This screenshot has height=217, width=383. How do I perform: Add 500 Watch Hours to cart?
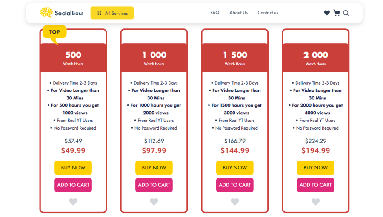click(x=73, y=185)
